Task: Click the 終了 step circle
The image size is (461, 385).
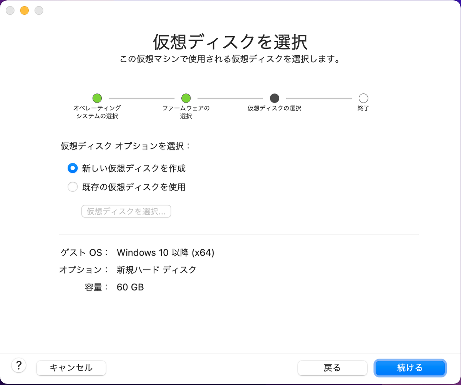Action: tap(363, 98)
